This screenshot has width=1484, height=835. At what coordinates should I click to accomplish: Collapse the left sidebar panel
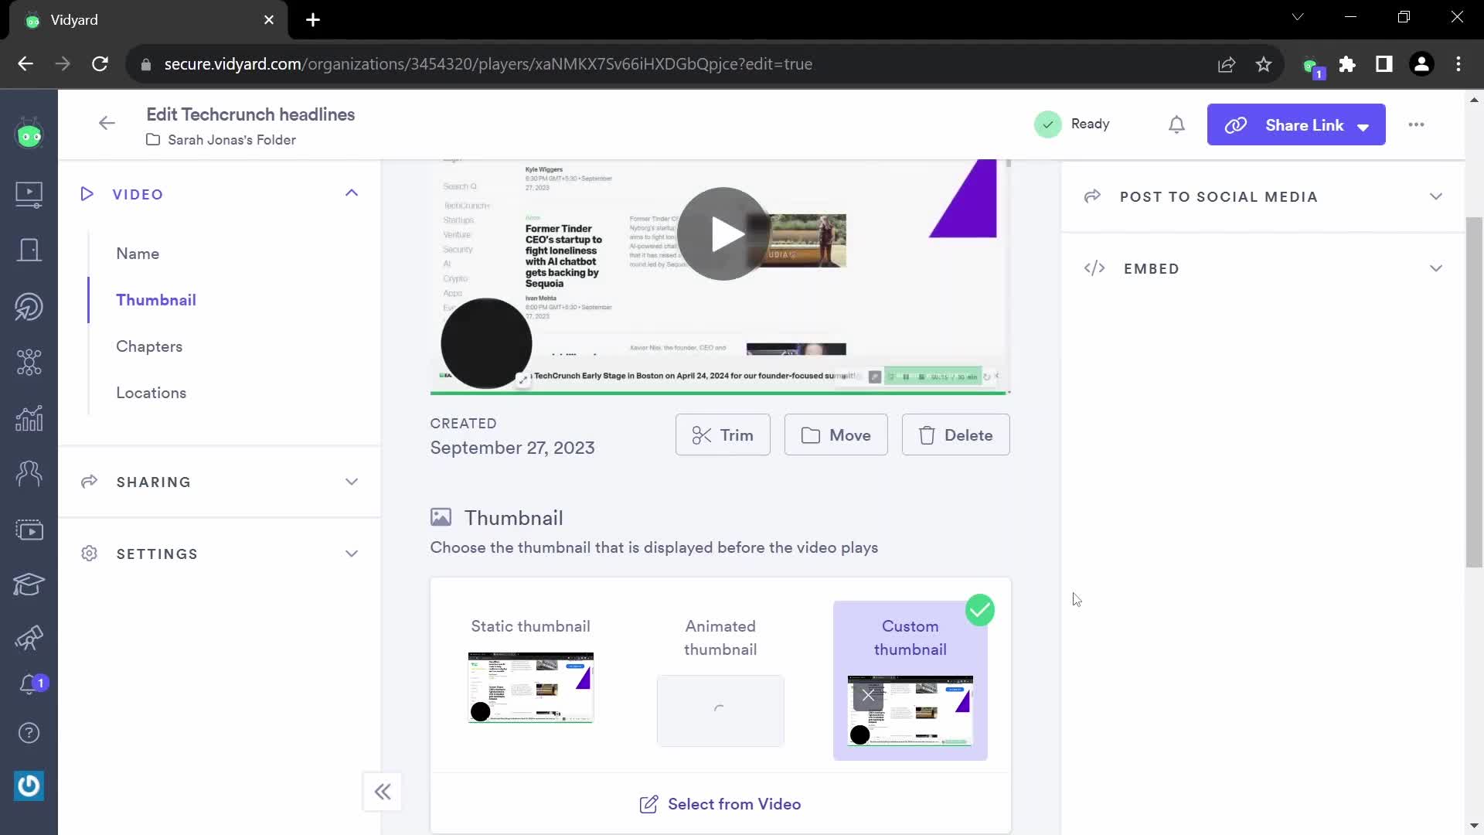pos(383,791)
